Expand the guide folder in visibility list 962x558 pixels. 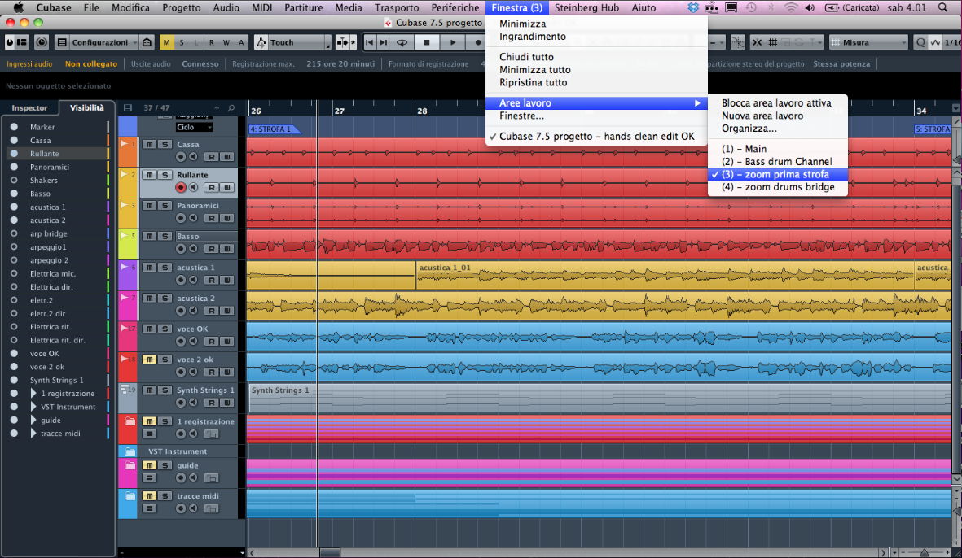pyautogui.click(x=33, y=421)
